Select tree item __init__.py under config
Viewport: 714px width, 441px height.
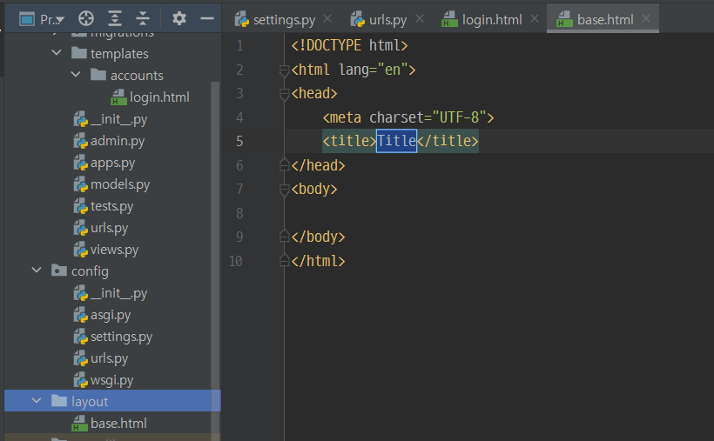(118, 293)
